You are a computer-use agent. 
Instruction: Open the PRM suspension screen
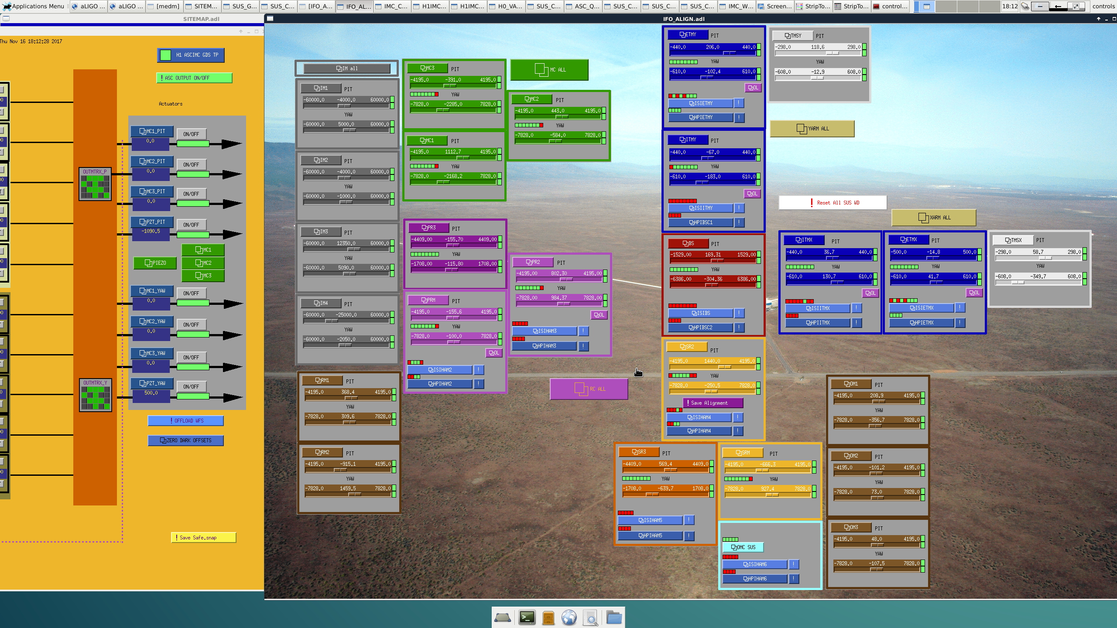tap(428, 300)
